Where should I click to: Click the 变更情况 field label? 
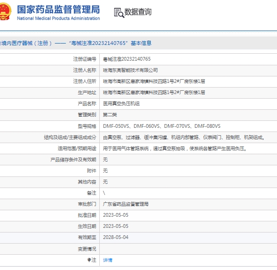coord(87,249)
